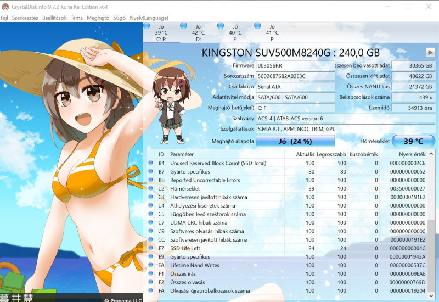This screenshot has width=439, height=302.
Task: Click the E9 row status icon
Action: [x=150, y=256]
